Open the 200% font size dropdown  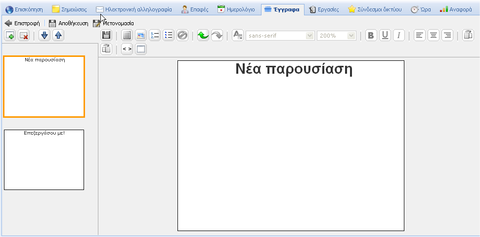(x=337, y=36)
